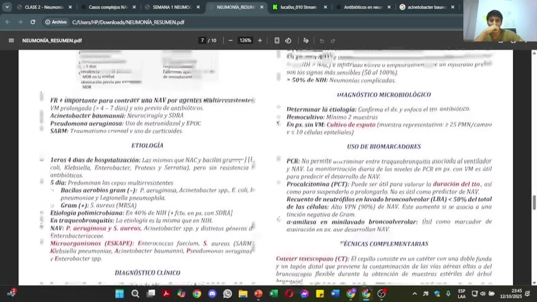Image resolution: width=537 pixels, height=302 pixels.
Task: Click the heading DIAGNÓSTICO MICROBIOLÓGICO
Action: click(x=384, y=95)
